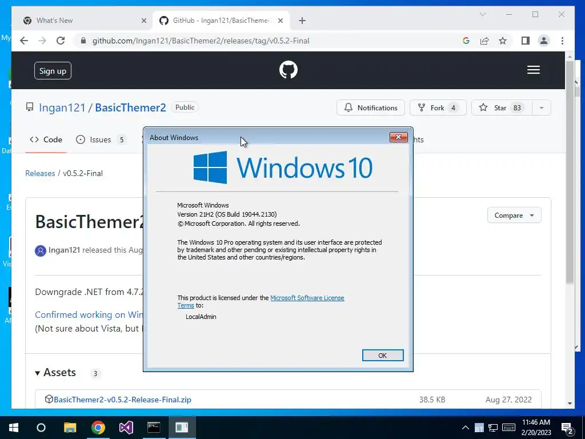Click the GitHub Octocat logo

289,70
